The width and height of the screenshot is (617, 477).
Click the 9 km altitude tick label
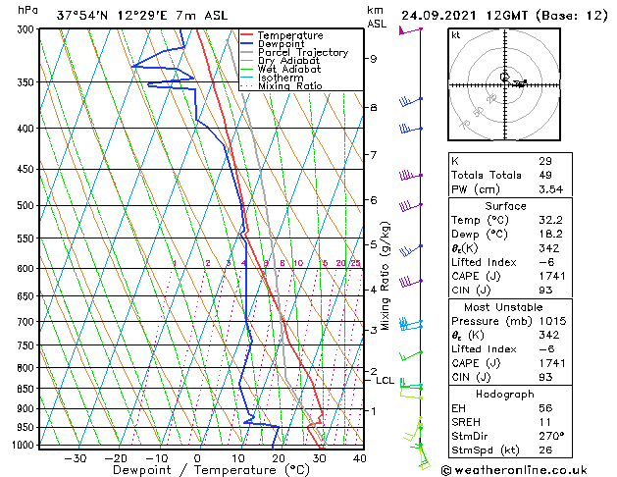click(x=374, y=59)
